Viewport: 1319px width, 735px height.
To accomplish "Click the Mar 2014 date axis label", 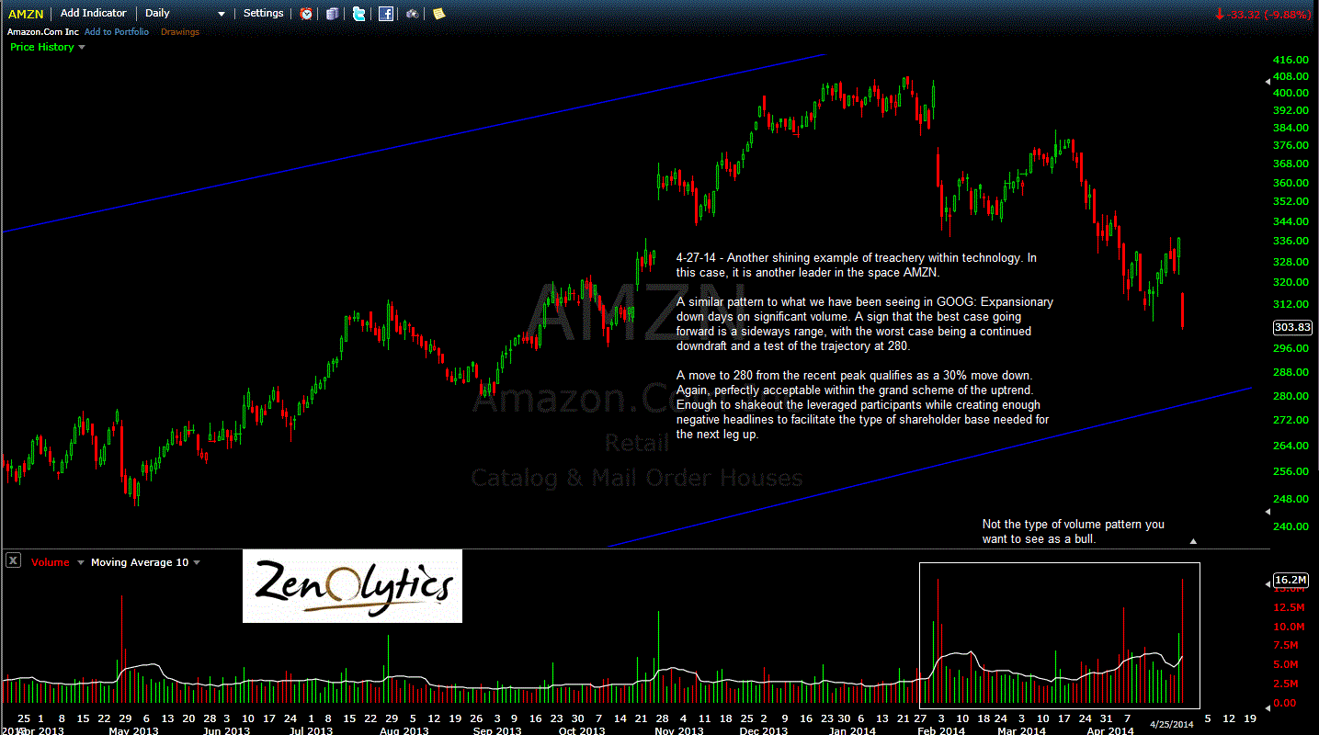I will 1022,731.
